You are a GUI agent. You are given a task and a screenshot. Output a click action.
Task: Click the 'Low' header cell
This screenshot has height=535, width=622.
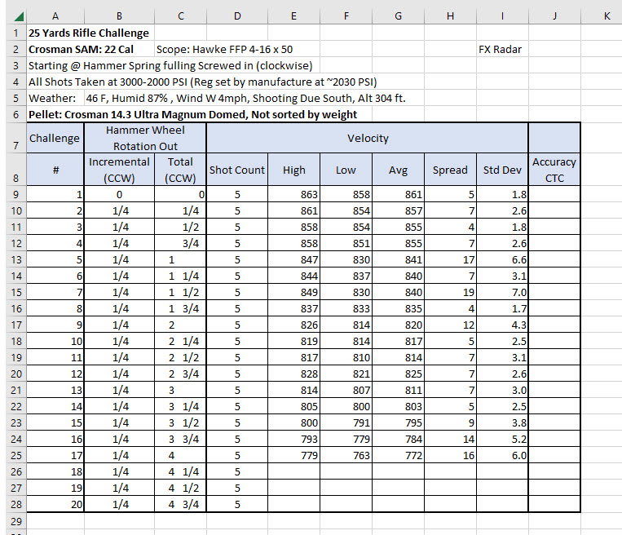click(x=346, y=170)
